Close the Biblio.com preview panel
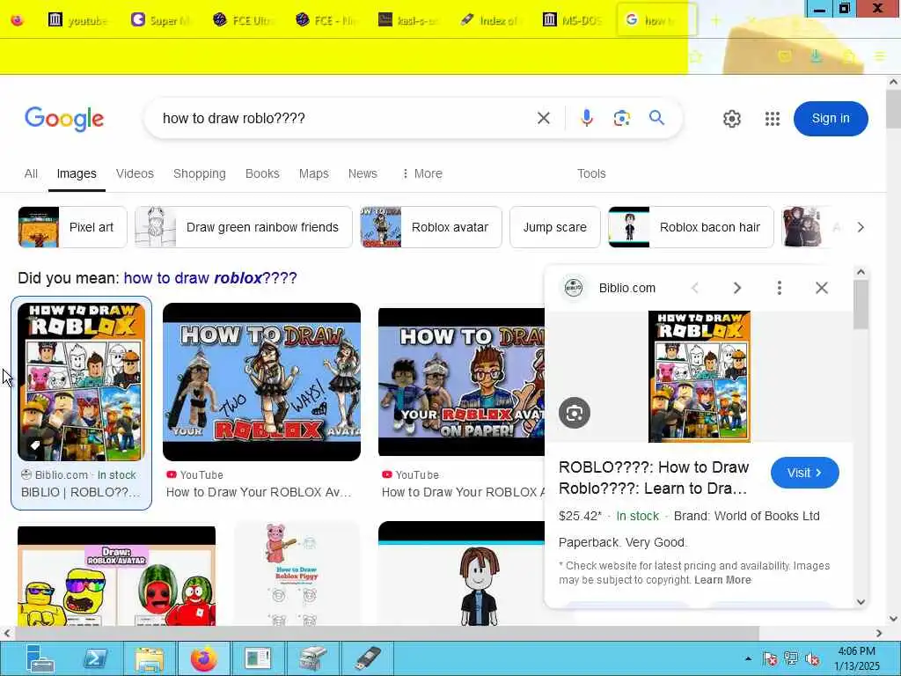Viewport: 901px width, 676px height. tap(822, 288)
